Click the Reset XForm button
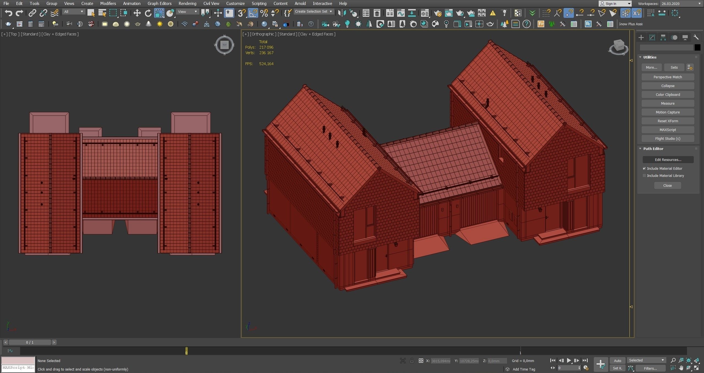Screen dimensions: 704x373 point(668,121)
